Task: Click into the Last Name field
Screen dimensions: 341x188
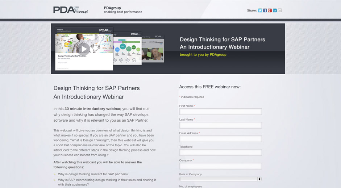Action: pyautogui.click(x=220, y=125)
